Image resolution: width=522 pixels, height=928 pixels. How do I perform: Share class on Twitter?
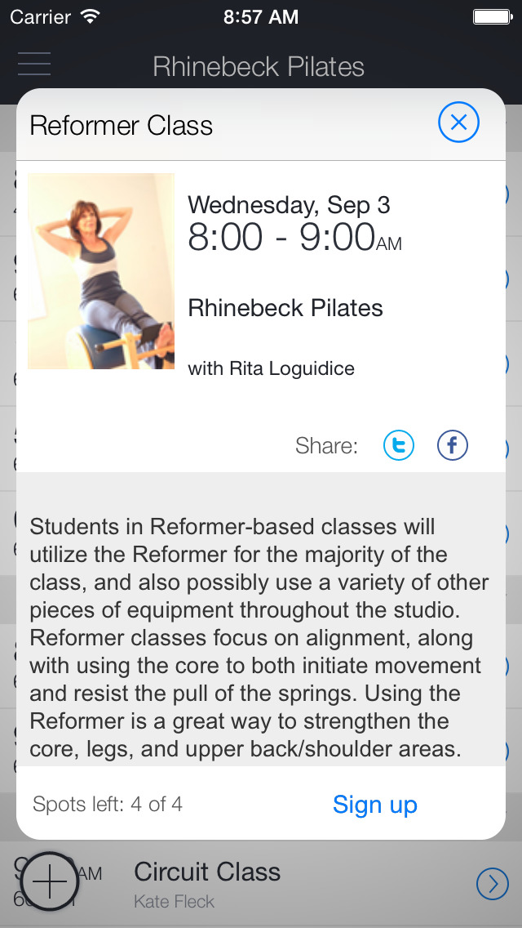399,445
